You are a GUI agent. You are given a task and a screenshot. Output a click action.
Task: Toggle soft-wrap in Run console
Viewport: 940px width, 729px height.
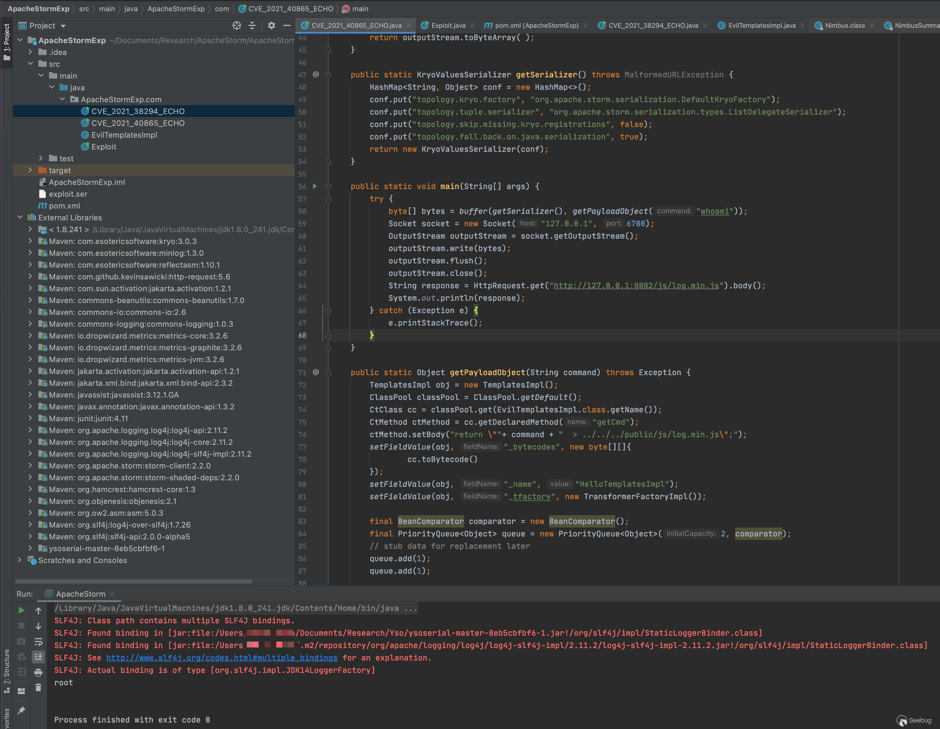tap(38, 642)
